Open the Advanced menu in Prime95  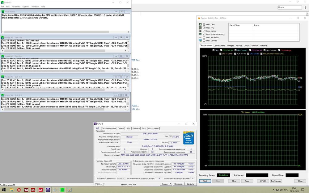(x=16, y=6)
